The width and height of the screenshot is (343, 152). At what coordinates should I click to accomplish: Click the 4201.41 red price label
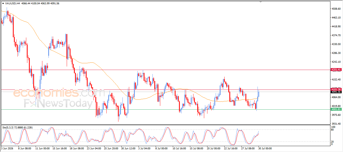click(x=336, y=70)
